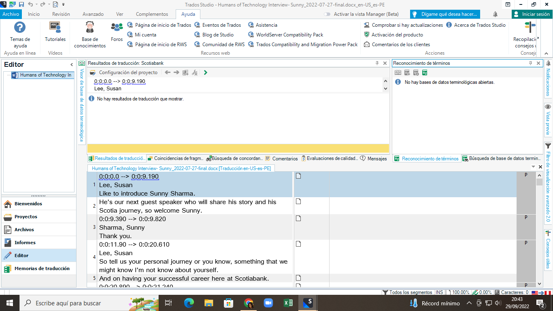This screenshot has width=553, height=311.
Task: Click Configuración del proyecto button
Action: click(x=124, y=72)
